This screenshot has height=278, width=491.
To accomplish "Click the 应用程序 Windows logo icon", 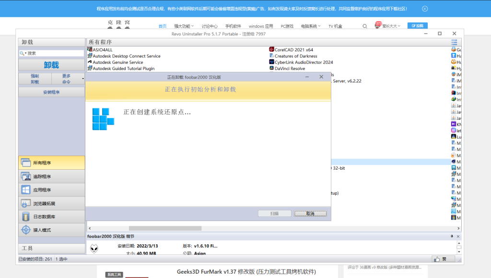I will pos(26,190).
